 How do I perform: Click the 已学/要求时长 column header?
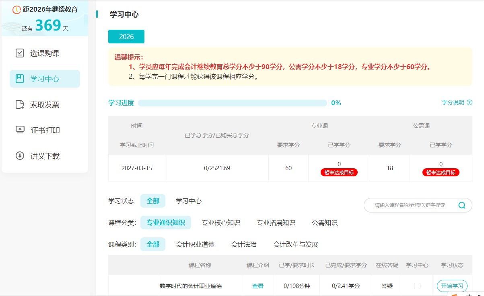point(297,265)
